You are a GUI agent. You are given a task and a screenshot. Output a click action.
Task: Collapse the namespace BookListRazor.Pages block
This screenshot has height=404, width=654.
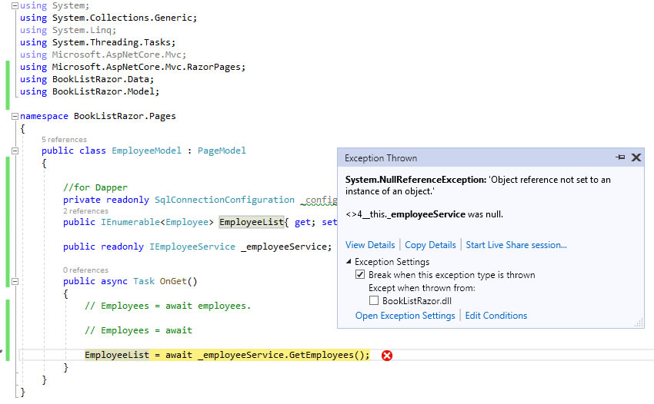[x=15, y=116]
